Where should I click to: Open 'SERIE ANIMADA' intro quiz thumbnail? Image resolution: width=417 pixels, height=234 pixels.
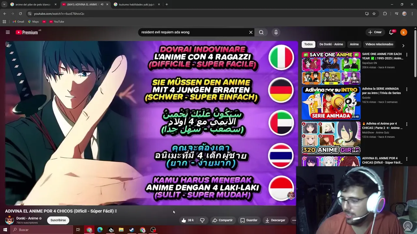tap(331, 103)
